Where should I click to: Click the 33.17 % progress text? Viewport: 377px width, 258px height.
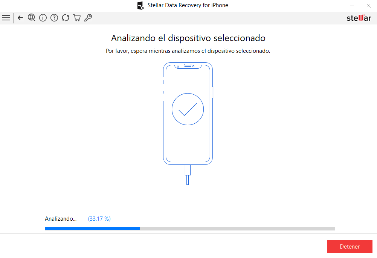(99, 219)
